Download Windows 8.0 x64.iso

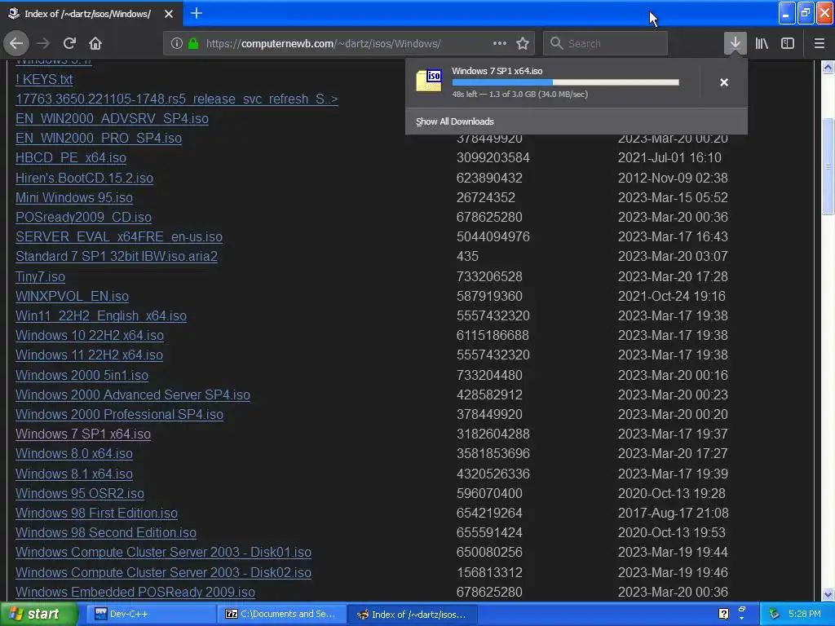(74, 453)
